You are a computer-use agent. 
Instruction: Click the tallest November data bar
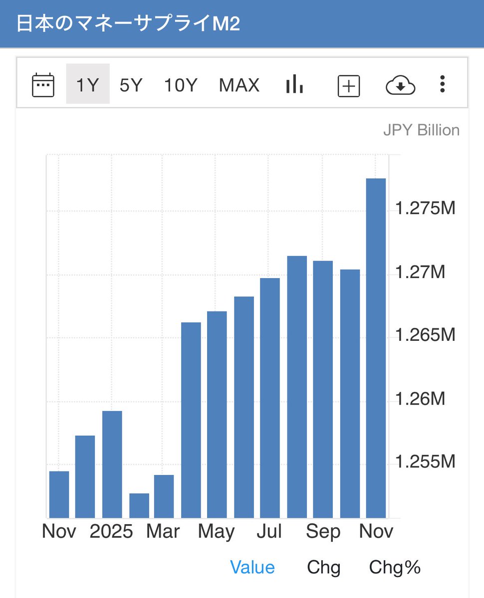coord(376,349)
